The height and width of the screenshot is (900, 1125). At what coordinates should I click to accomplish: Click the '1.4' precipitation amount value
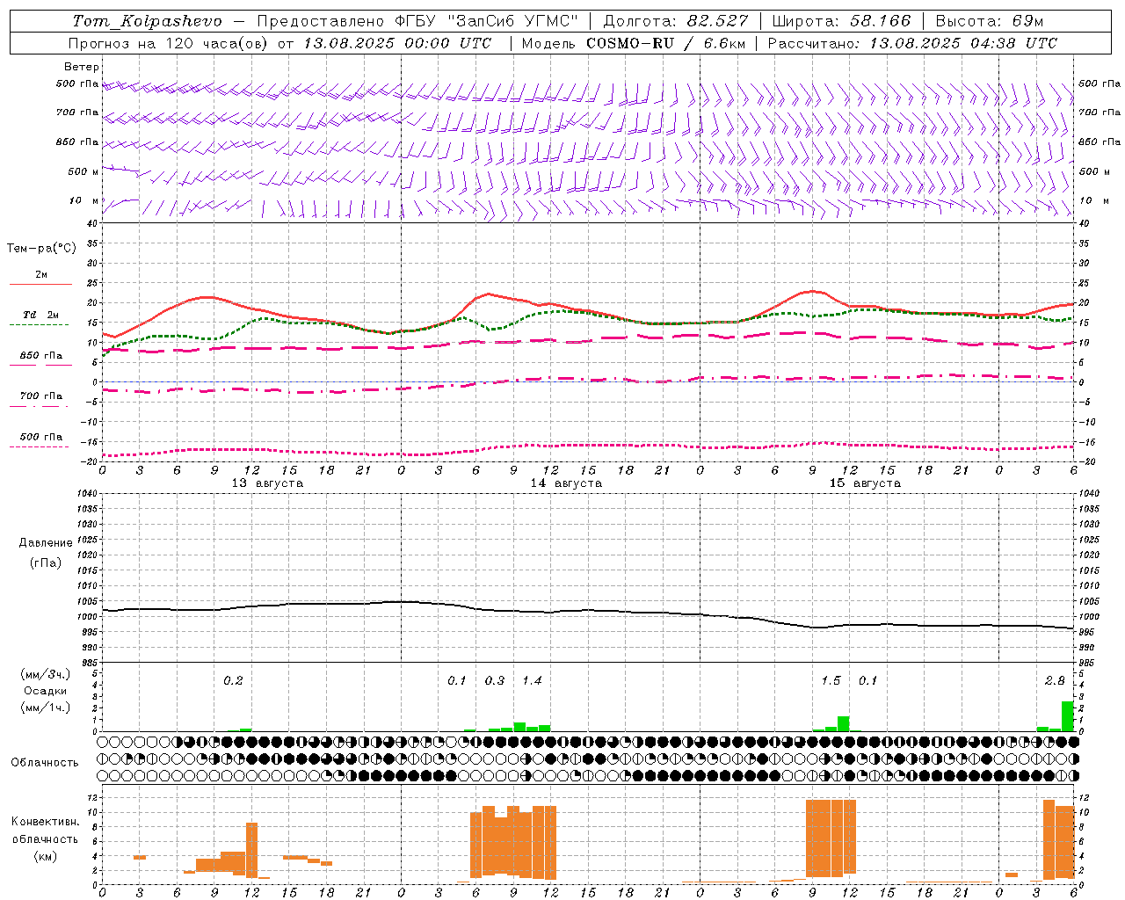point(532,681)
